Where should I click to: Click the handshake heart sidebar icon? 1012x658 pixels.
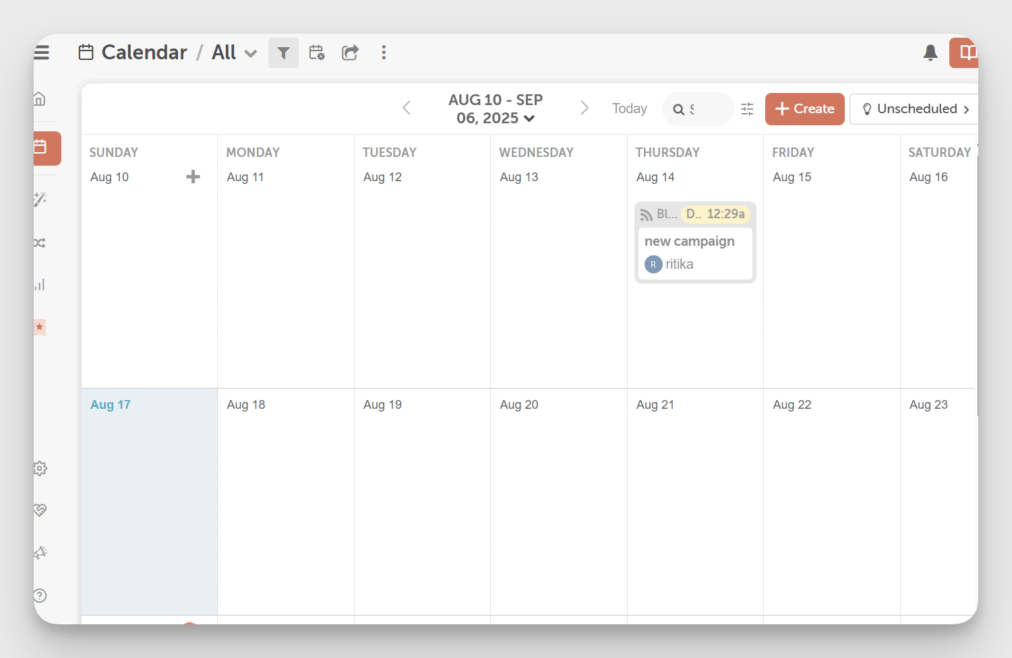pos(40,510)
